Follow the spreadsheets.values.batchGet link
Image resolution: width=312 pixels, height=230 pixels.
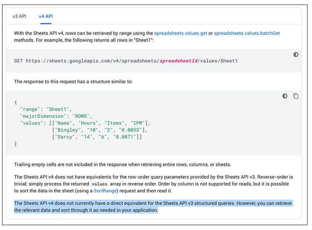pos(247,33)
